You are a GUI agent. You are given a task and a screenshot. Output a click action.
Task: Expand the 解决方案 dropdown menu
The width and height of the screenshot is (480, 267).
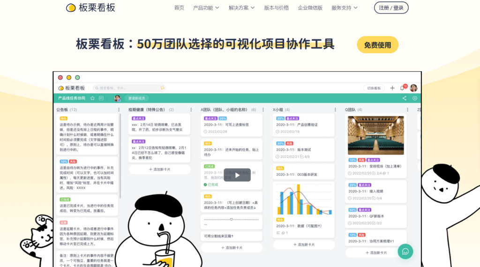pos(241,7)
